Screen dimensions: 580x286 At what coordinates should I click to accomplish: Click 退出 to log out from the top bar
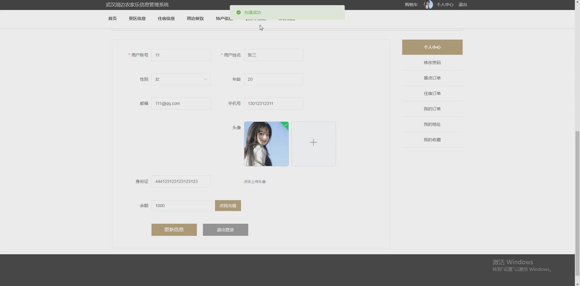pyautogui.click(x=462, y=5)
